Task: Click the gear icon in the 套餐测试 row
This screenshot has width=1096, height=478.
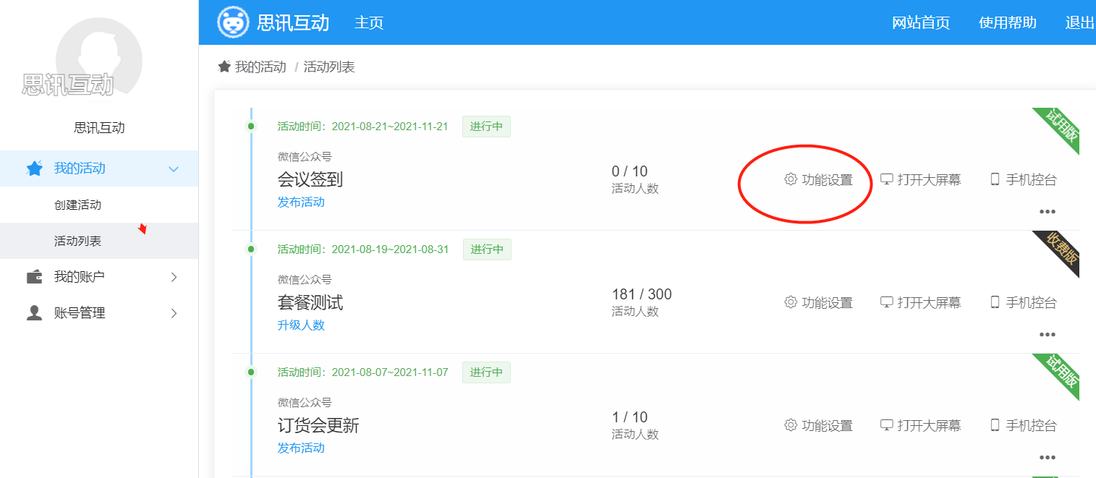Action: 791,302
